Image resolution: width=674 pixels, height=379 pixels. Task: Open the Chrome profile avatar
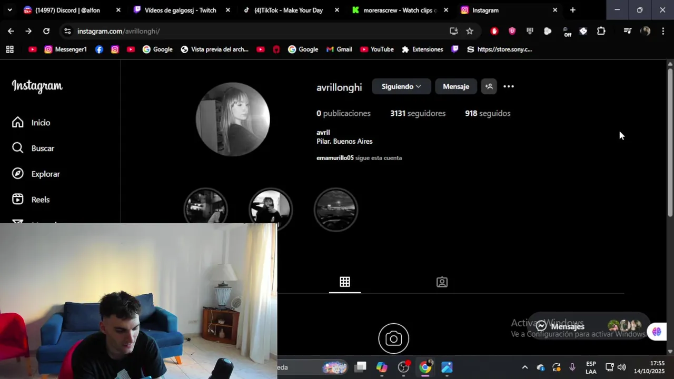click(645, 31)
